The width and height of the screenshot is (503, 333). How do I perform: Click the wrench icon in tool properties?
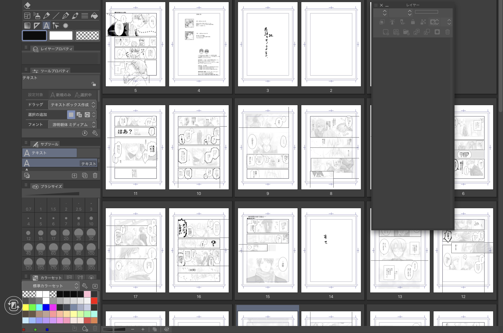coord(95,133)
